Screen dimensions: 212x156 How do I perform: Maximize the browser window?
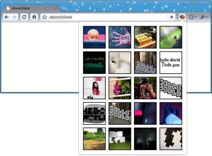195,3
